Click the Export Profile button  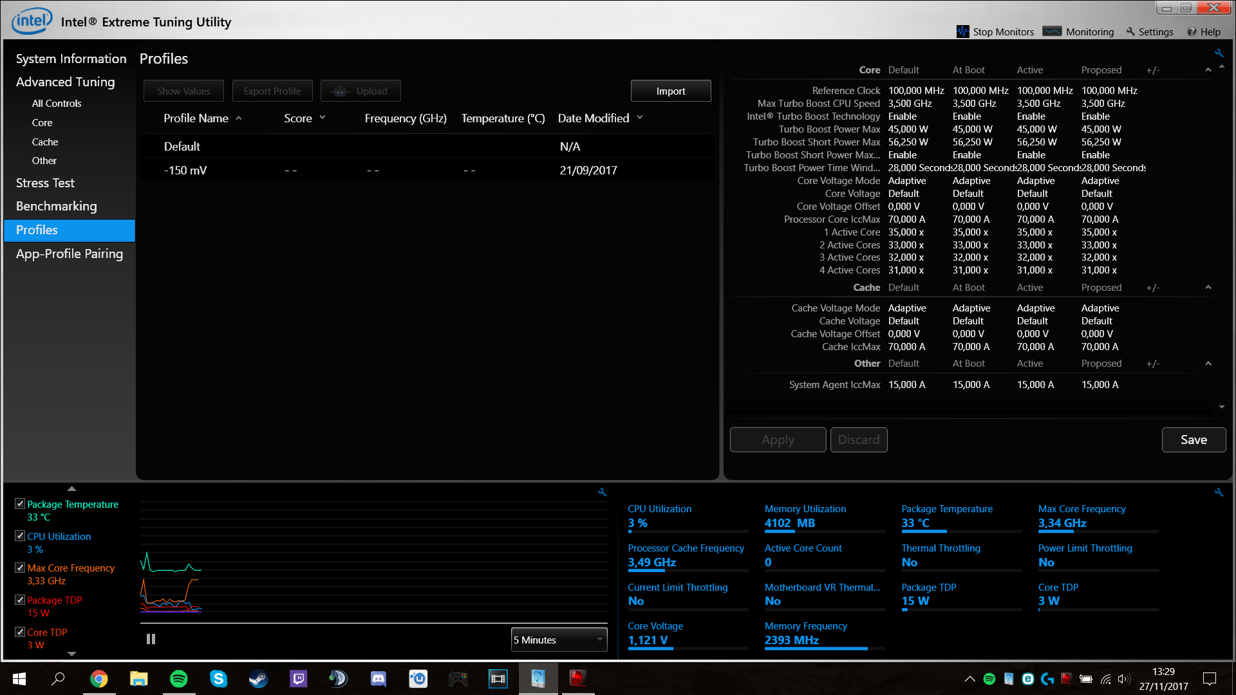(x=272, y=91)
